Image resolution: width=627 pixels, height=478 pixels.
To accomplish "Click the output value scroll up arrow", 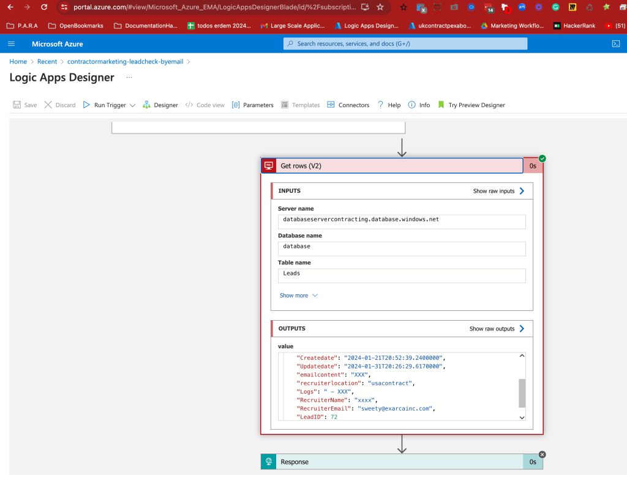I will pos(522,356).
